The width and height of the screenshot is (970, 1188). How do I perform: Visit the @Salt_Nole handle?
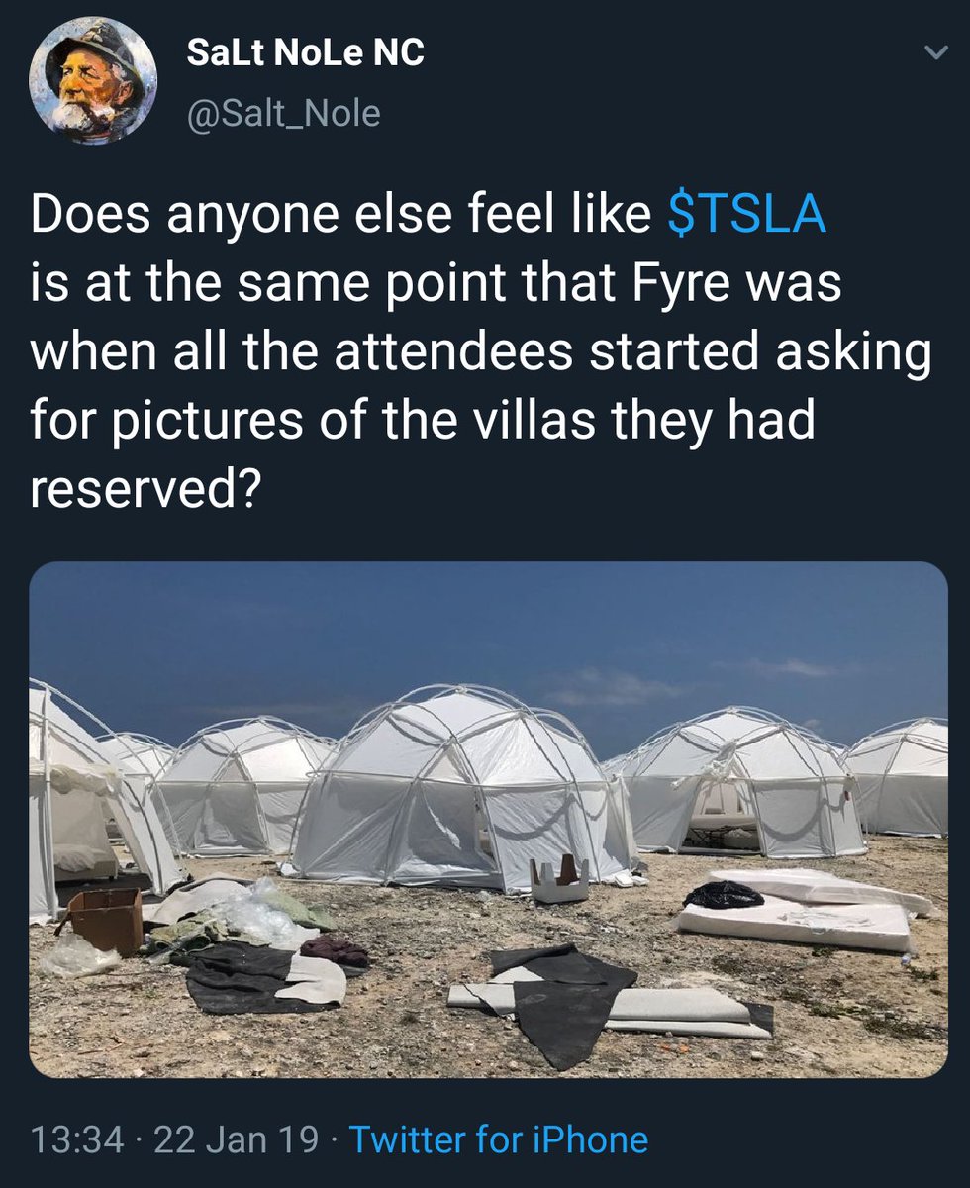pos(283,113)
